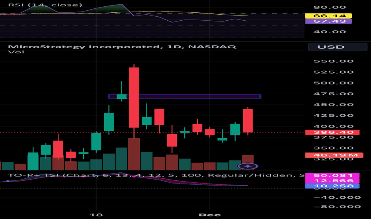Screen dimensions: 371x219
Task: Click the 12.566 TSI value tag
Action: click(332, 181)
